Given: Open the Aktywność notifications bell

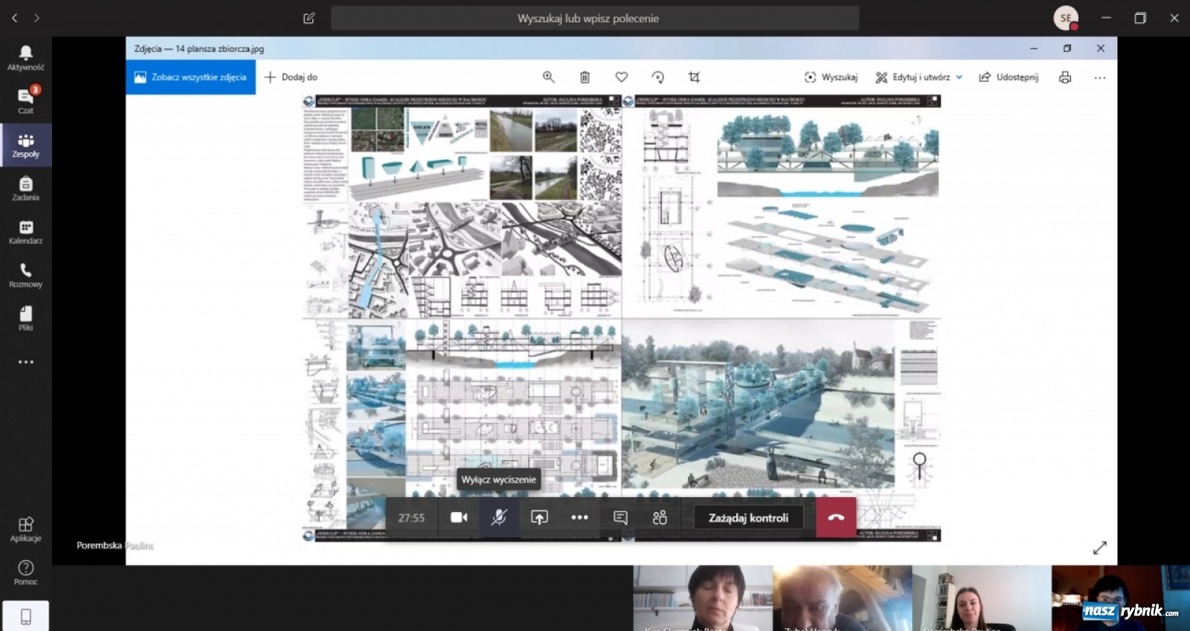Looking at the screenshot, I should tap(25, 57).
